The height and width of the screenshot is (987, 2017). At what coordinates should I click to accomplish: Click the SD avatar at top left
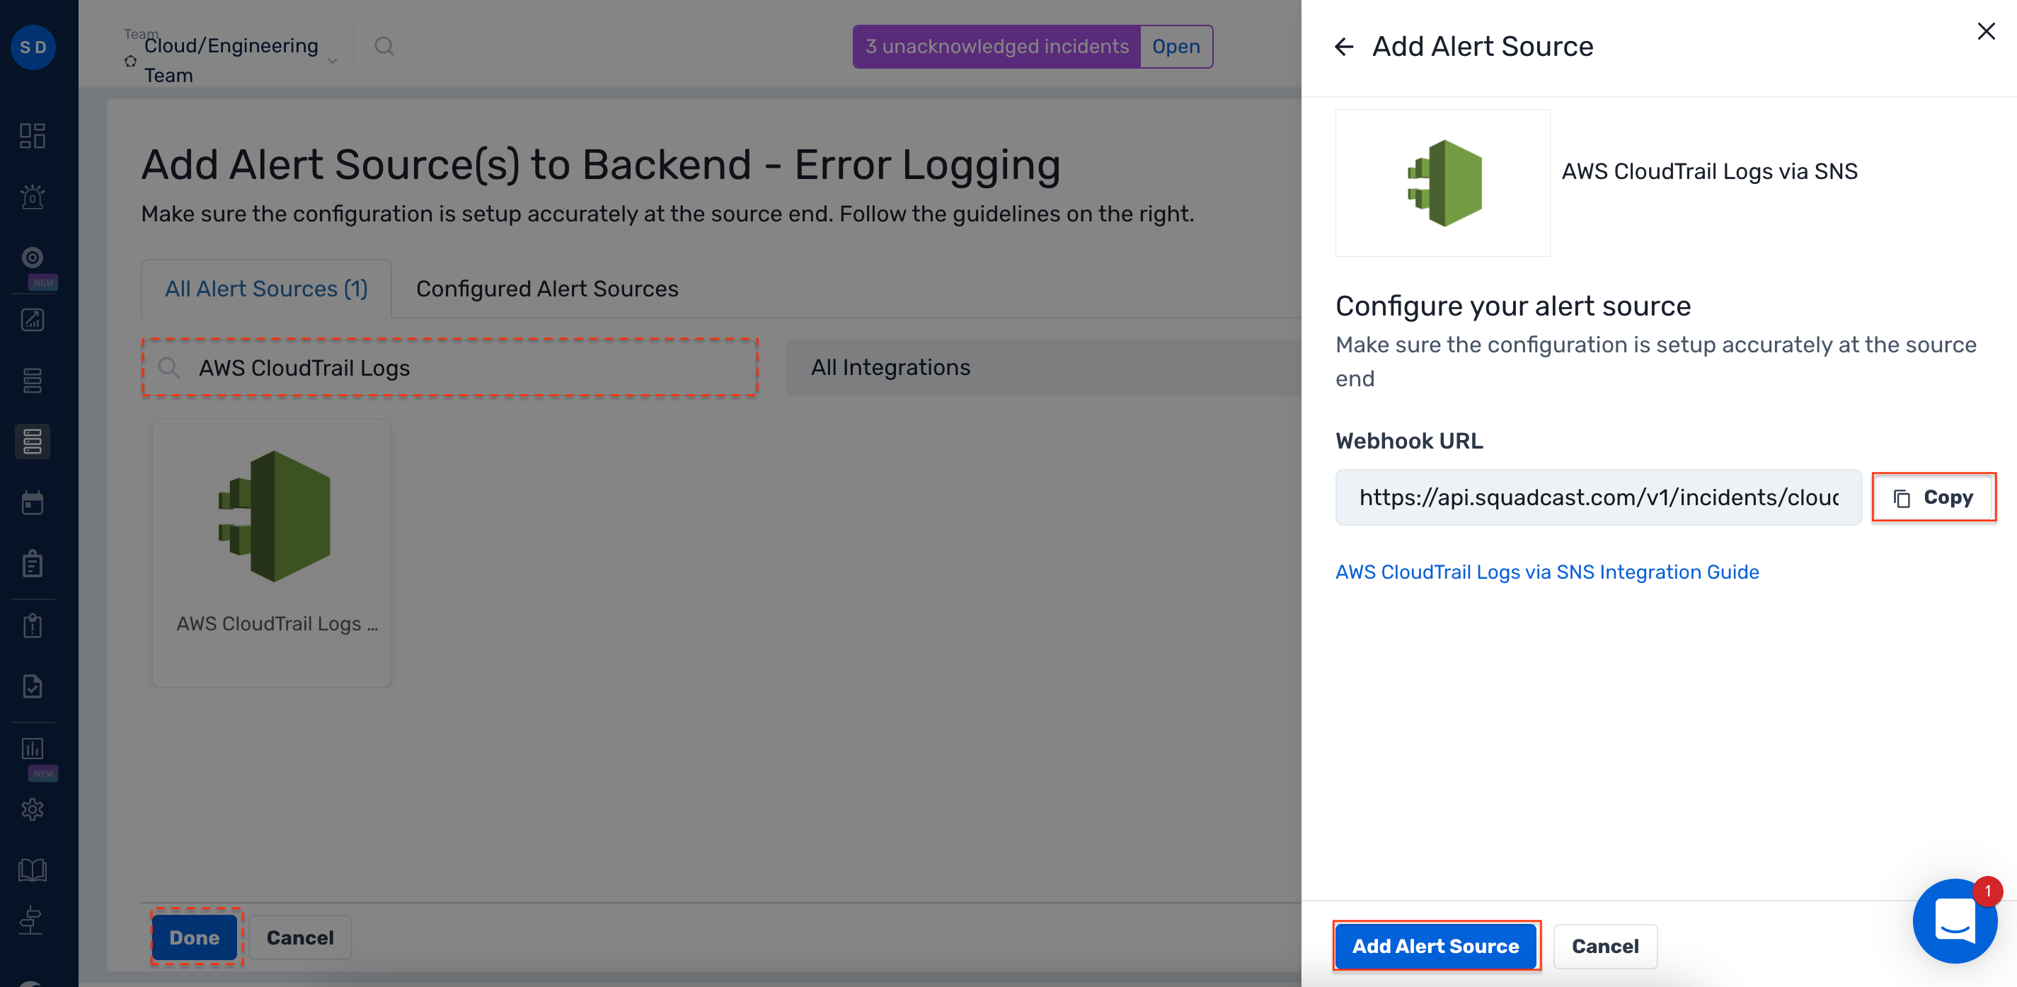pyautogui.click(x=33, y=47)
